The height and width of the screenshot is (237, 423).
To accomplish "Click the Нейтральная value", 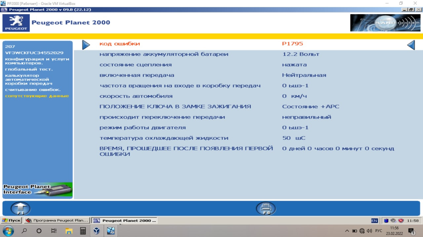I will (x=304, y=75).
